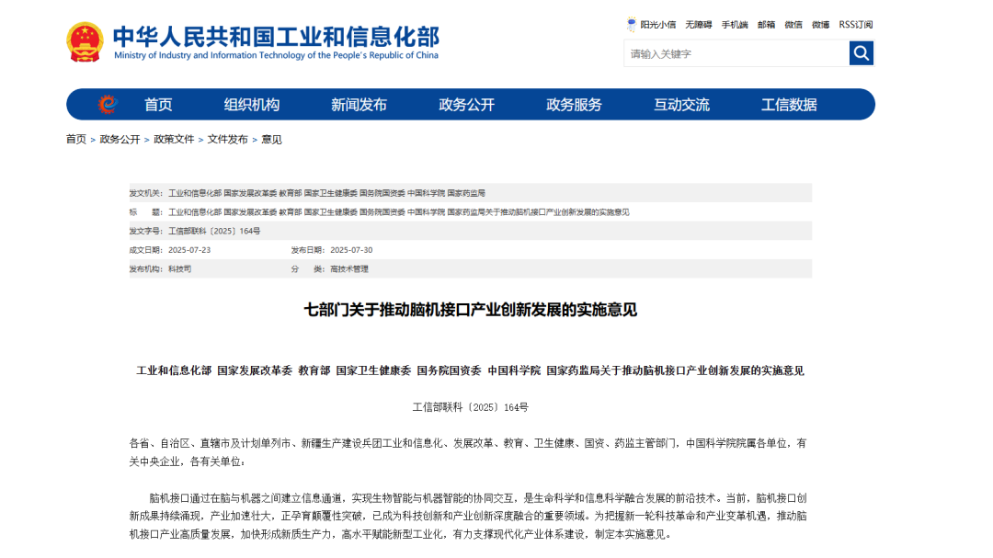This screenshot has height=558, width=993.
Task: Open the 手机端 mobile link
Action: (x=735, y=25)
